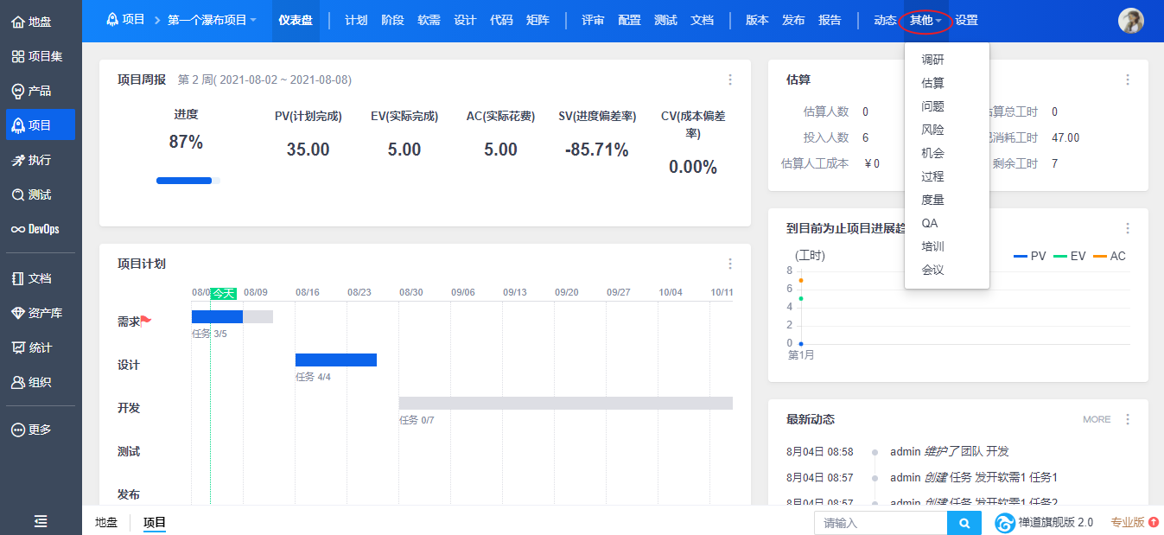Collapse the sidebar with bottom-left menu icon
The height and width of the screenshot is (535, 1164).
point(41,520)
